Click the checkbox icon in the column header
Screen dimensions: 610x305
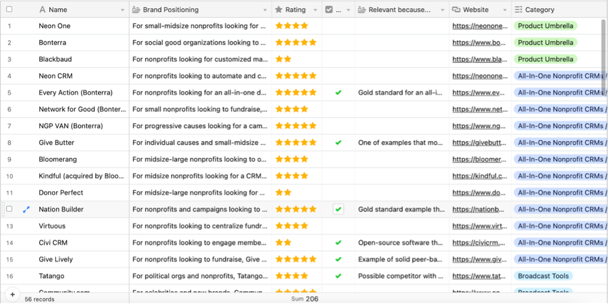[x=329, y=10]
